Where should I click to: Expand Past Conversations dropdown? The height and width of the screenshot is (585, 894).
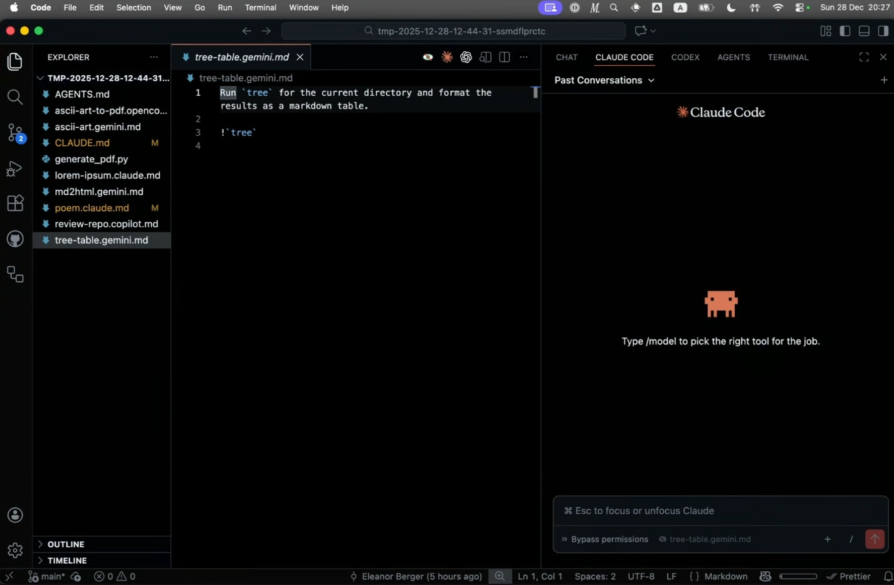point(604,80)
